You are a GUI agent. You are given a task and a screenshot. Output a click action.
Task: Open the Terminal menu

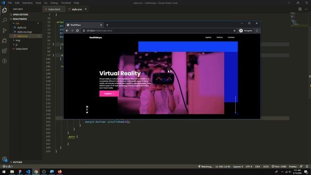[66, 3]
